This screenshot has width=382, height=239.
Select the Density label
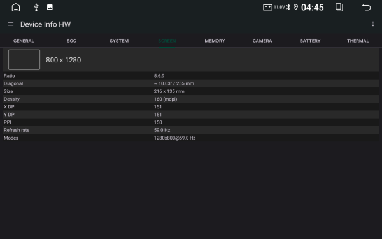point(11,99)
